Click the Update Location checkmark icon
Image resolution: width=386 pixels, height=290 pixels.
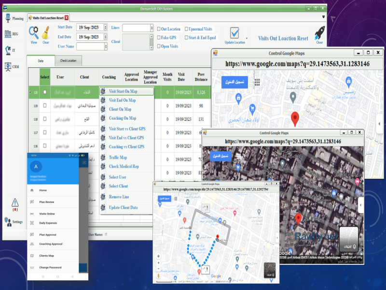tap(234, 33)
